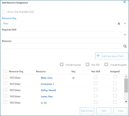This screenshot has height=116, width=129.
Task: Click the Assigned column header
Action: 115,72
